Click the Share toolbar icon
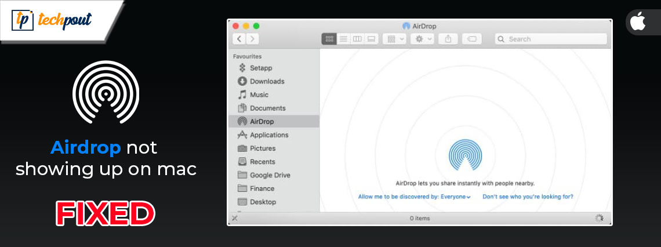The image size is (661, 247). coord(448,39)
